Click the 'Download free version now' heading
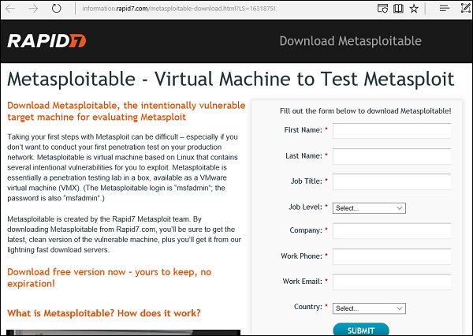Screen dimensions: 473x336 pyautogui.click(x=110, y=278)
